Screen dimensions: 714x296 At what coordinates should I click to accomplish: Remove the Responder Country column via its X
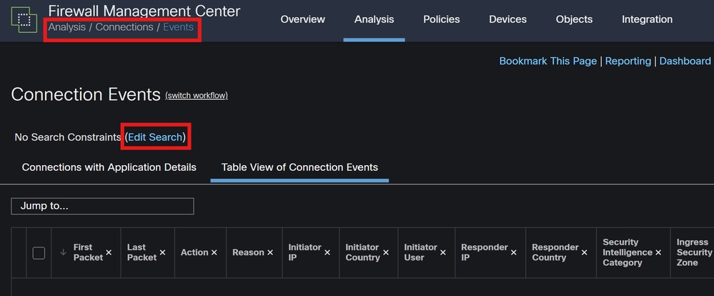click(584, 252)
